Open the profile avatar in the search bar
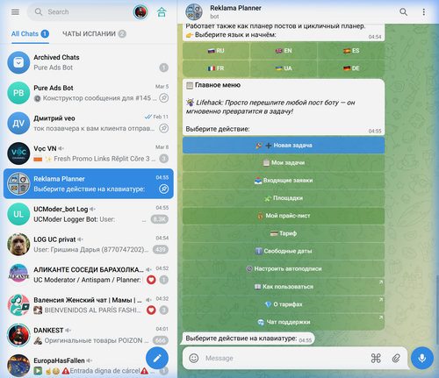The height and width of the screenshot is (378, 439). point(140,12)
